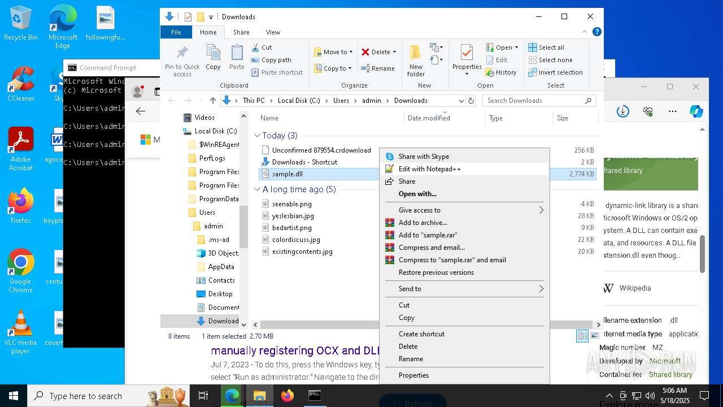Click the Rename ribbon button
723x407 pixels.
(377, 68)
